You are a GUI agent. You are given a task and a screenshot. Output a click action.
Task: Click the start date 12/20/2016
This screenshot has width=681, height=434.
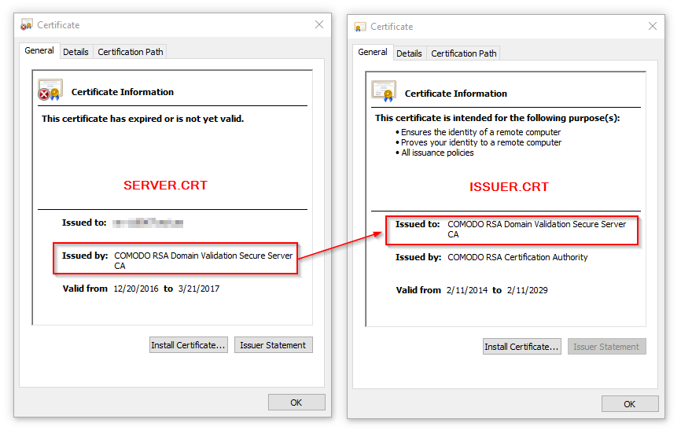click(x=136, y=289)
